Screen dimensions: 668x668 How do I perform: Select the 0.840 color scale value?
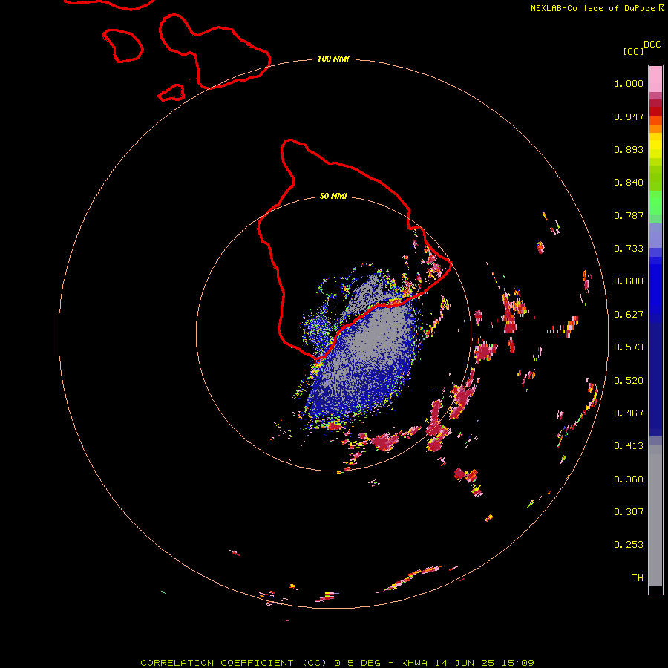tap(629, 183)
